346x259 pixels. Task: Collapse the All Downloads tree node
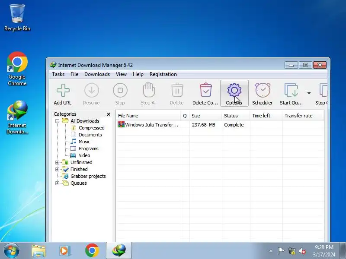57,121
